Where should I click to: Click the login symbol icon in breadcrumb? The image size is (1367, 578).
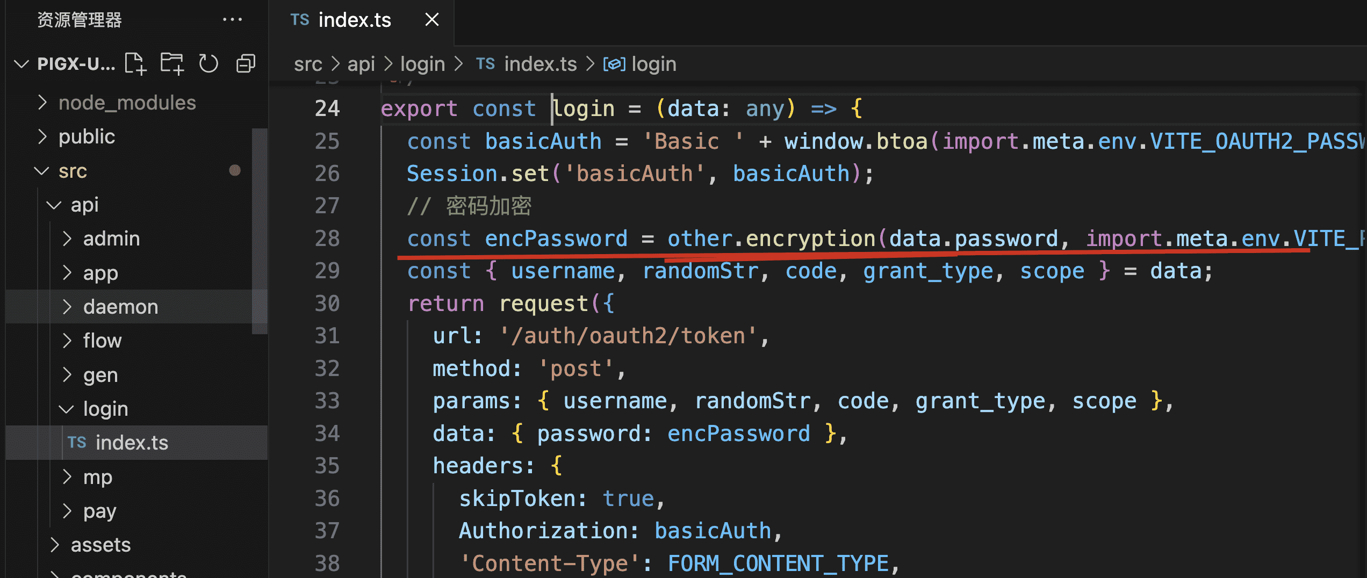point(614,64)
